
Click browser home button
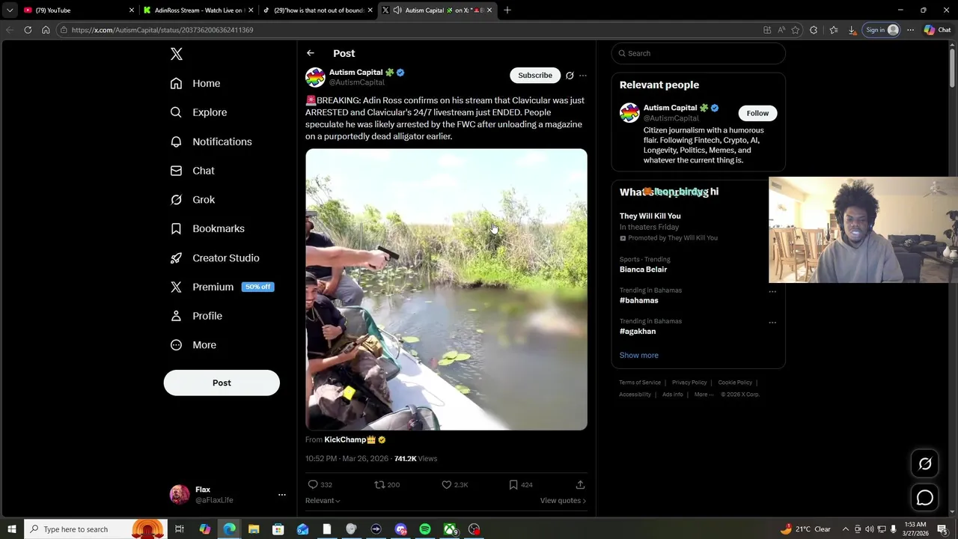[x=46, y=30]
